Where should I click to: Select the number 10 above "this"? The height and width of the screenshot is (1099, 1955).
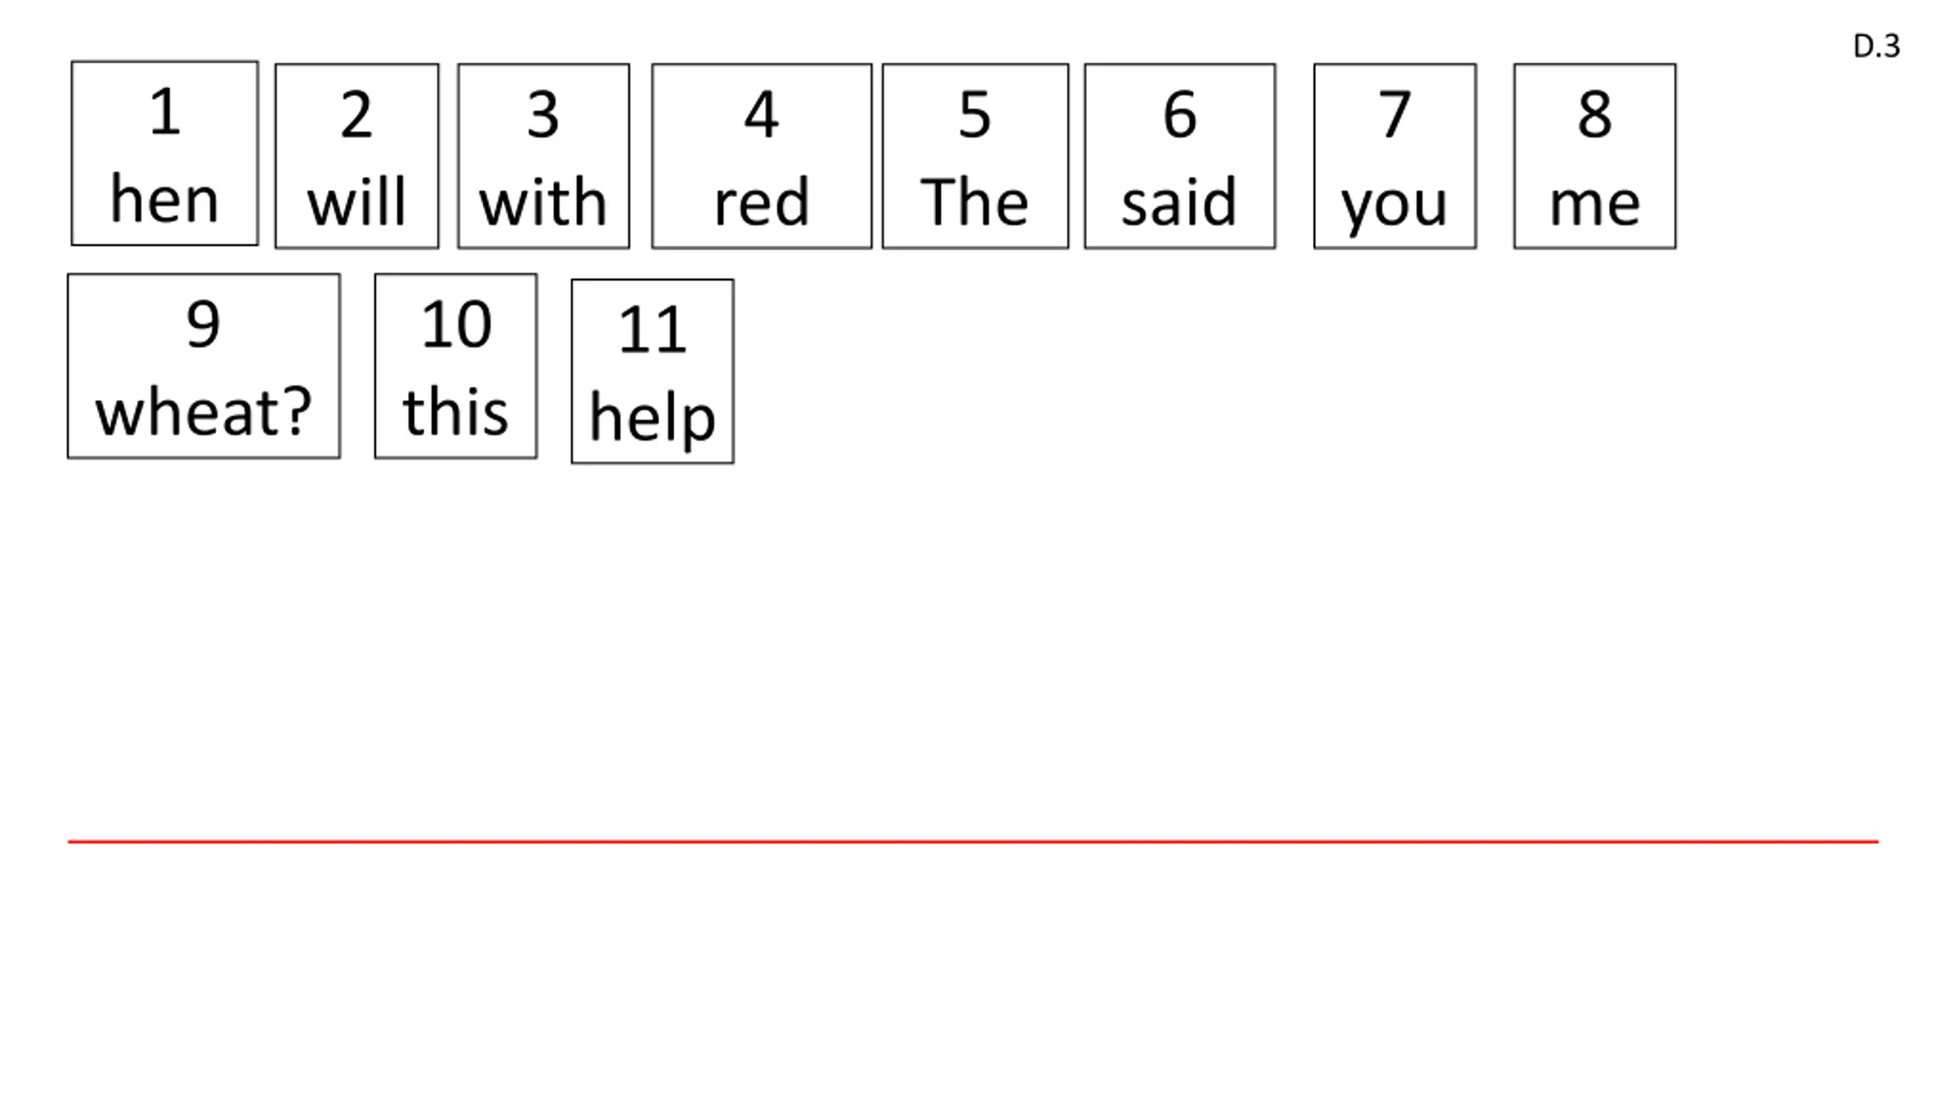coord(456,324)
